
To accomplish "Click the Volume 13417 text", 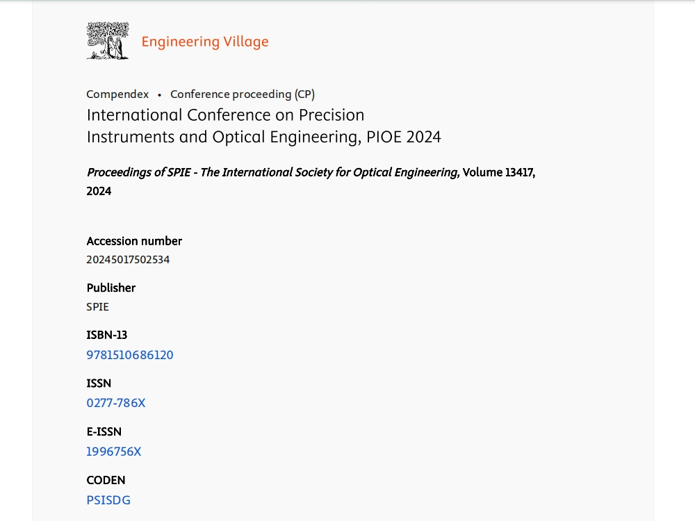I will [x=498, y=172].
